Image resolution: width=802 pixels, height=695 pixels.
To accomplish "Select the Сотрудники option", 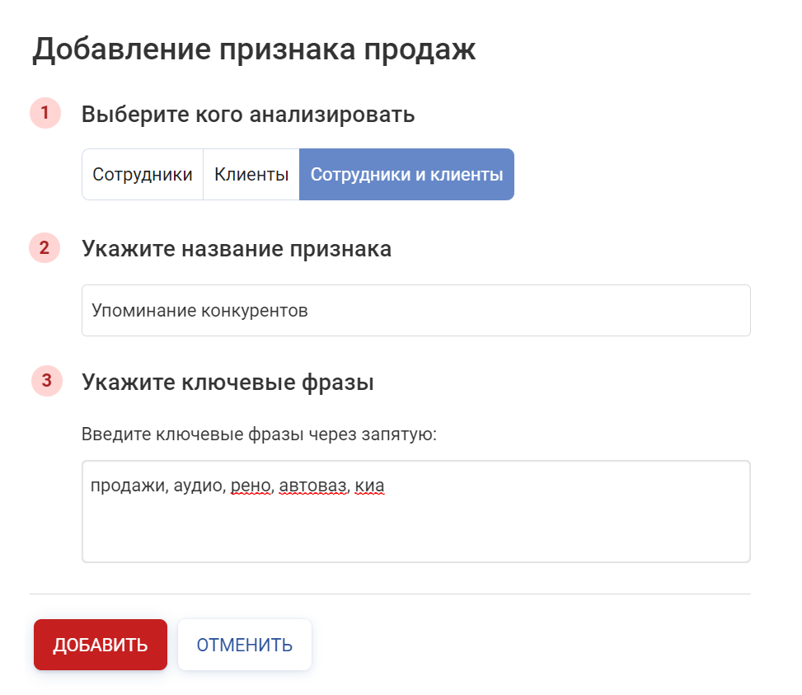I will coord(143,175).
